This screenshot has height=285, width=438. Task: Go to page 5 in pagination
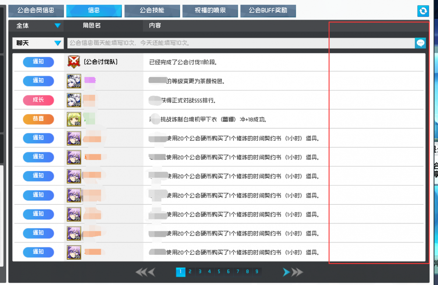coord(219,272)
